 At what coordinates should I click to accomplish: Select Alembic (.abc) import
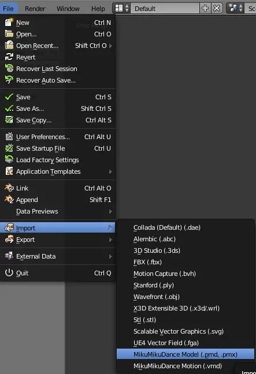pyautogui.click(x=185, y=239)
